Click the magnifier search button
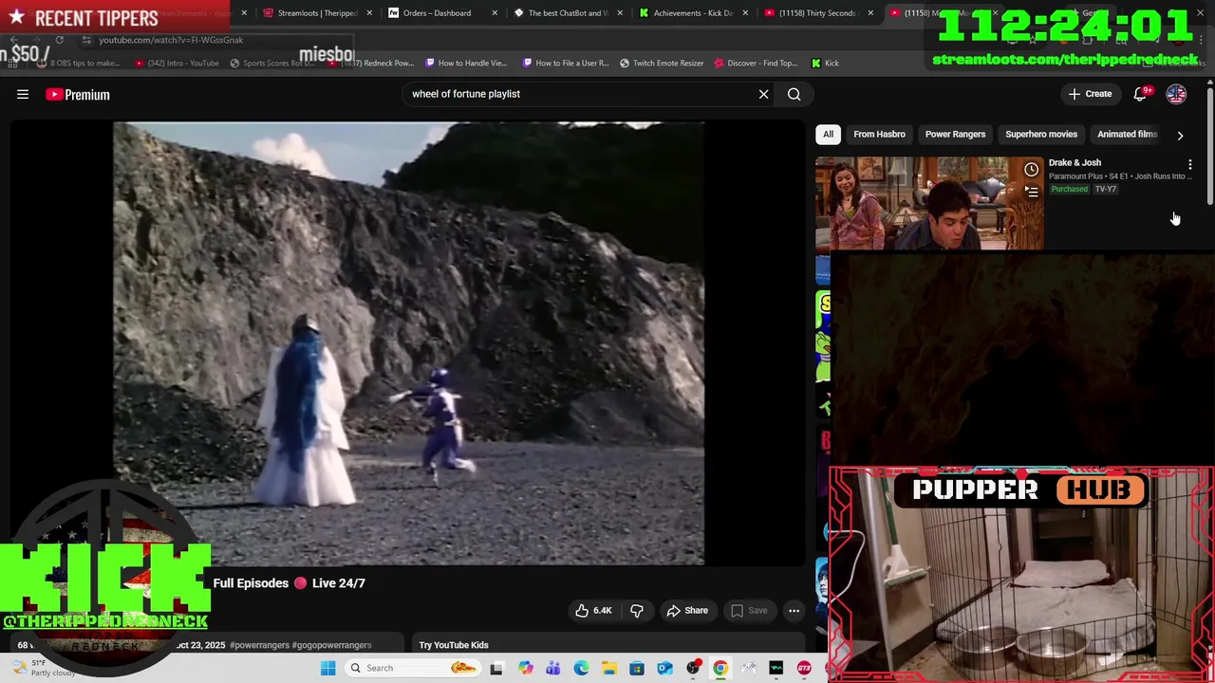 point(794,94)
